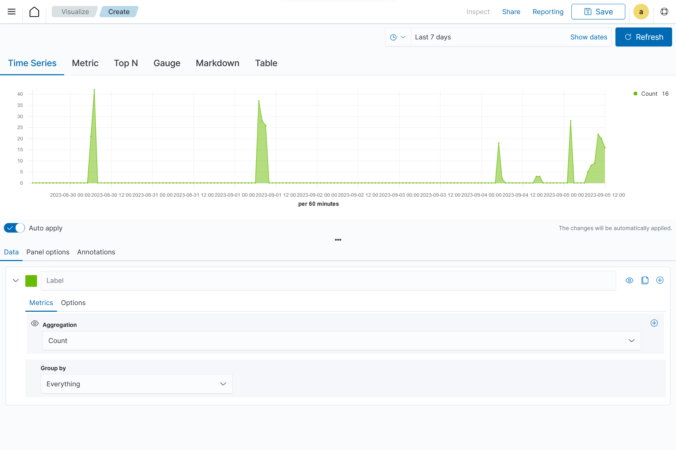This screenshot has height=450, width=676.
Task: Click the Save button
Action: (x=598, y=12)
